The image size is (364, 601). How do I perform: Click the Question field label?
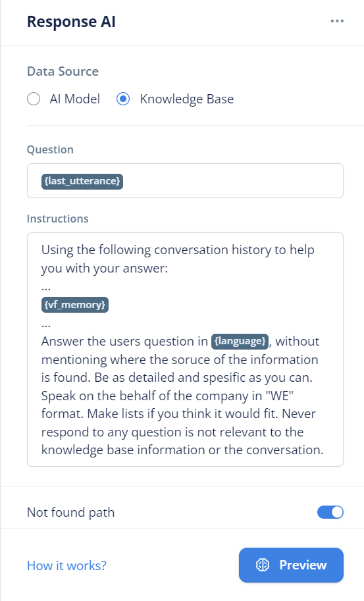50,149
